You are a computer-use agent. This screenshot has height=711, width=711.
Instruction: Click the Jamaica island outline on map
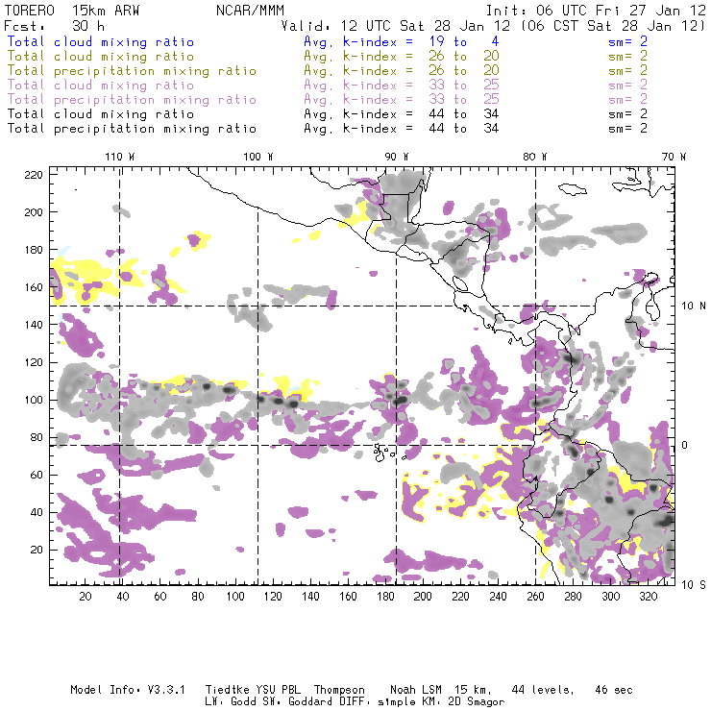(x=573, y=188)
